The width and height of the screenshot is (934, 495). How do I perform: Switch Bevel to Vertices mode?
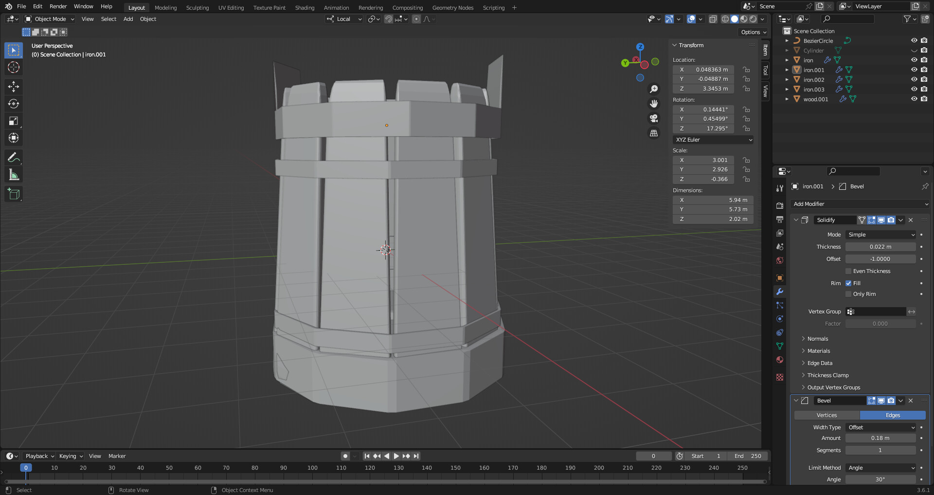(x=826, y=415)
